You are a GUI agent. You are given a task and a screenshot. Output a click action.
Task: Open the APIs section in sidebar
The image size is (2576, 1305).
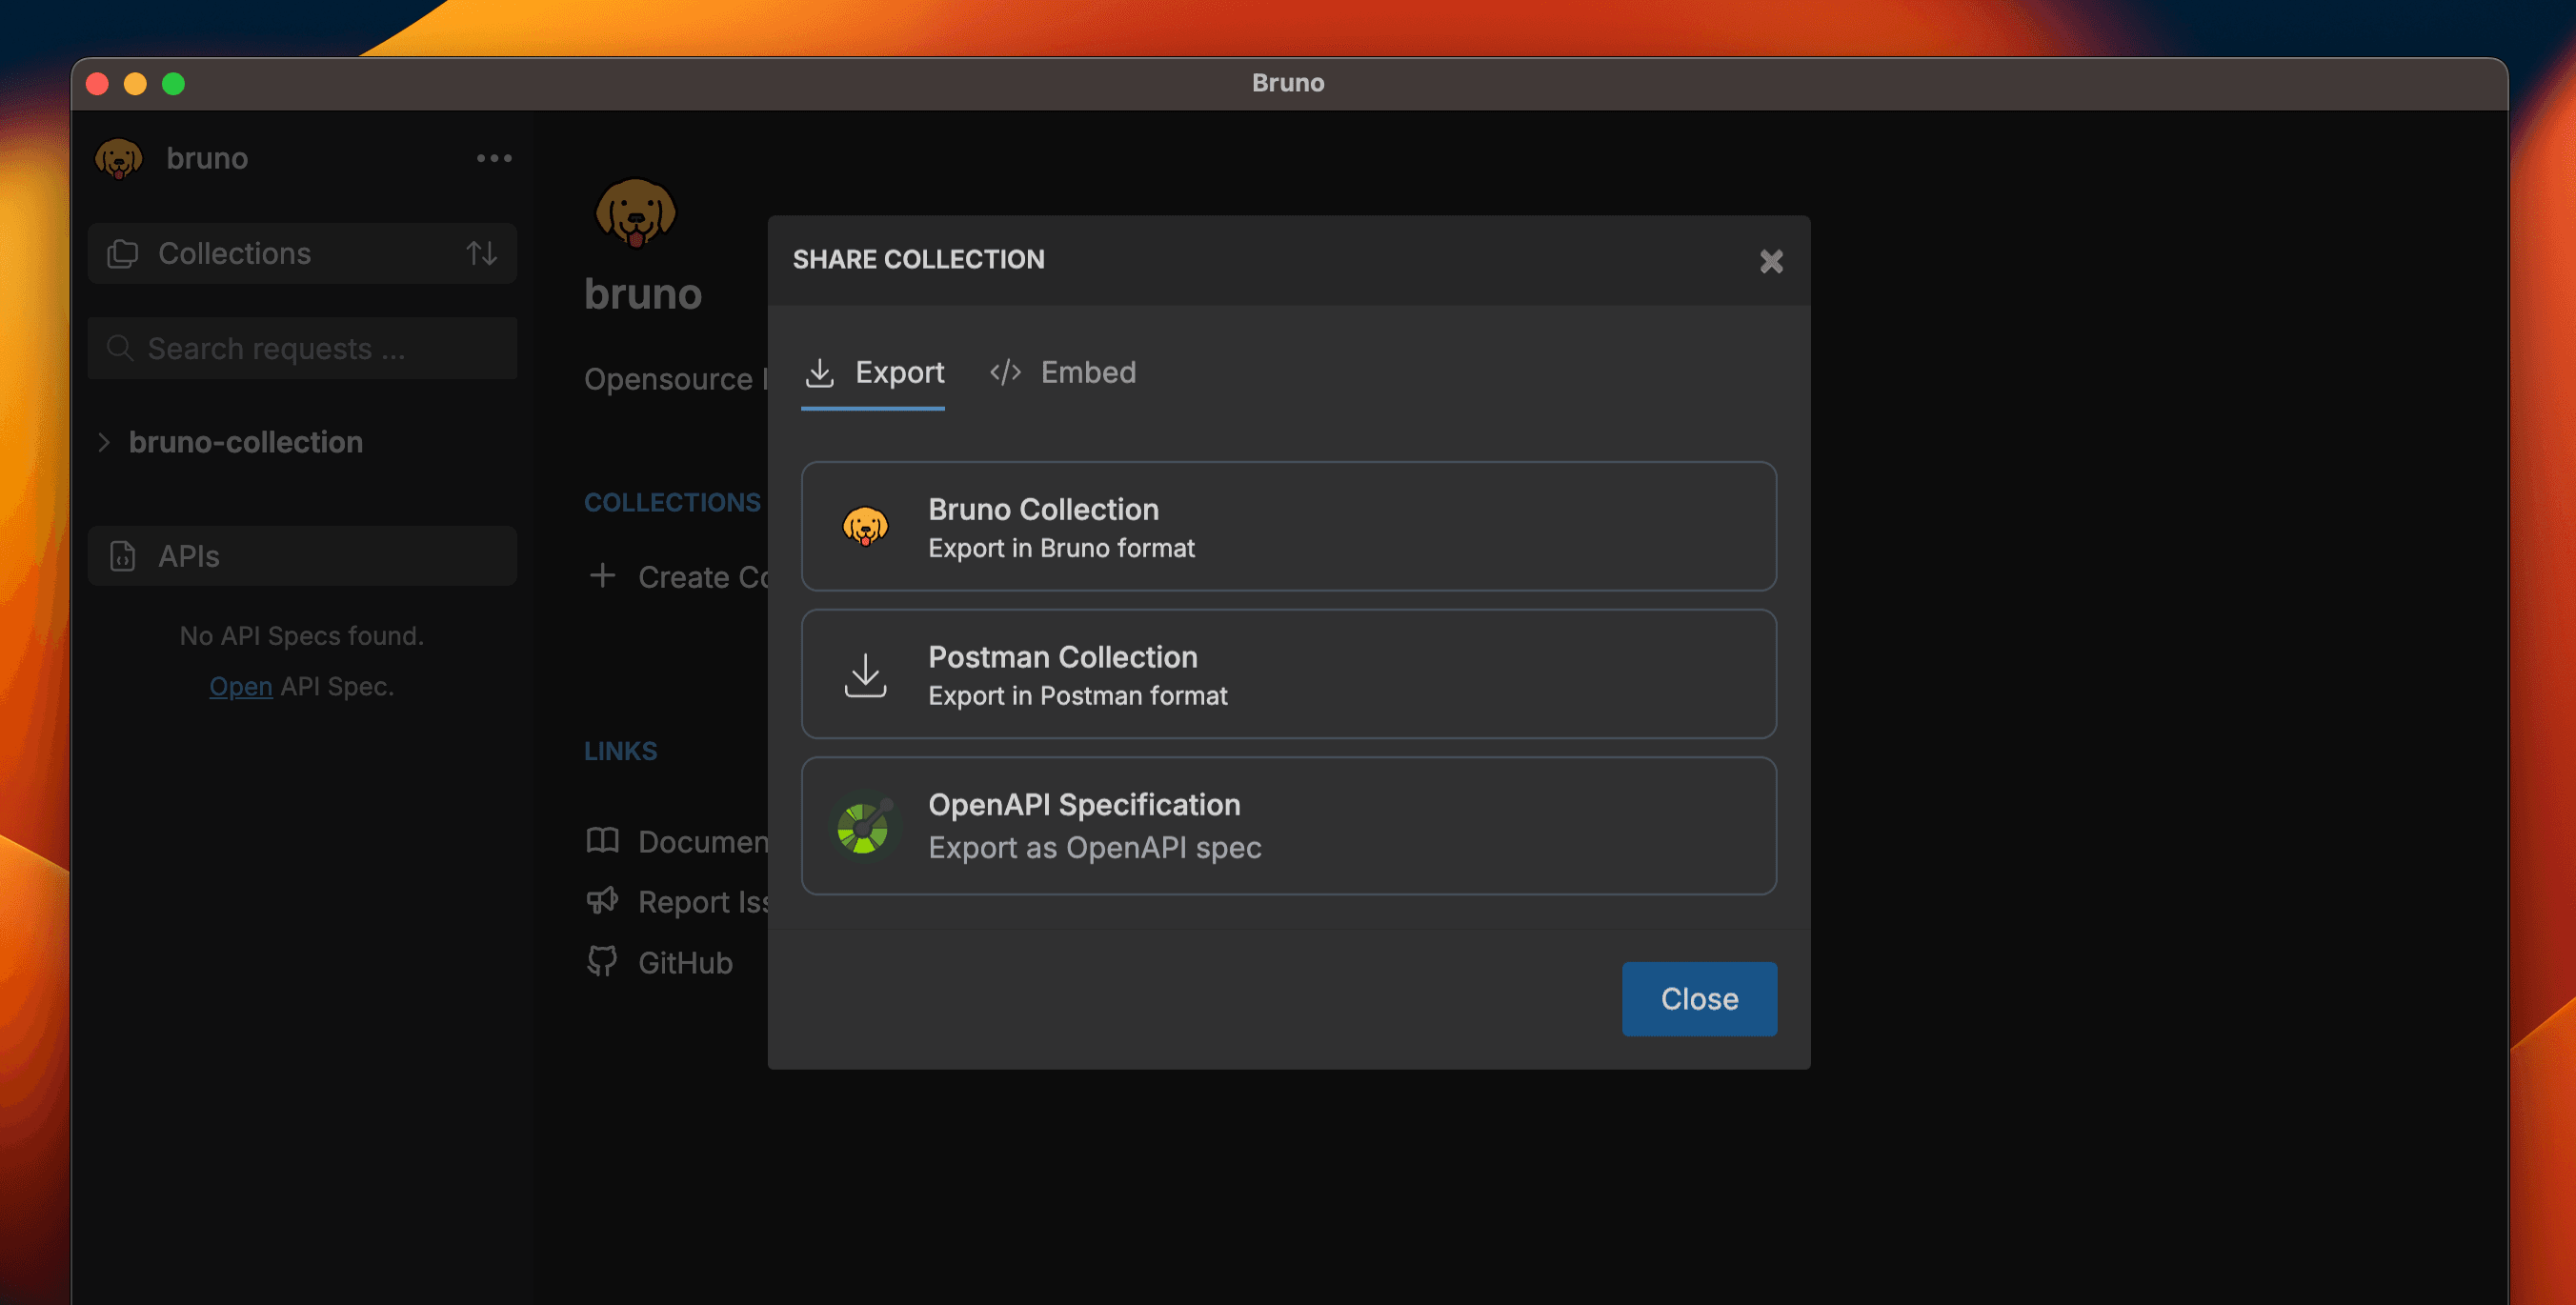[302, 556]
